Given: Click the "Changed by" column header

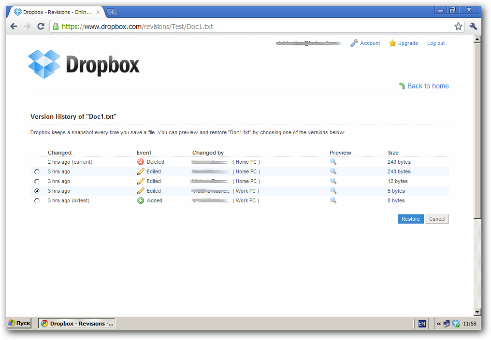Looking at the screenshot, I should [x=208, y=153].
